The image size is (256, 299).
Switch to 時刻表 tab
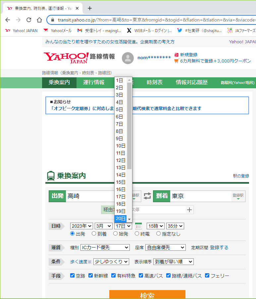point(154,82)
